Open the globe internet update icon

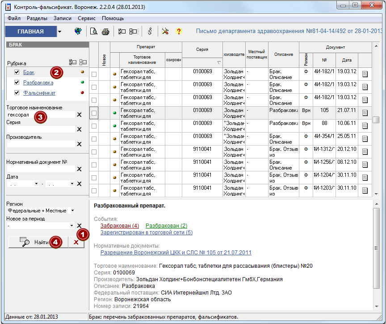(78, 31)
